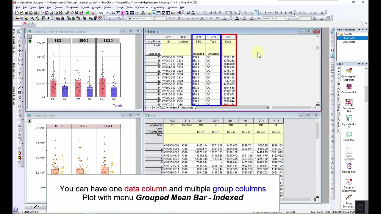This screenshot has width=381, height=214.
Task: Click the Print icon in the standard toolbar
Action: [113, 13]
